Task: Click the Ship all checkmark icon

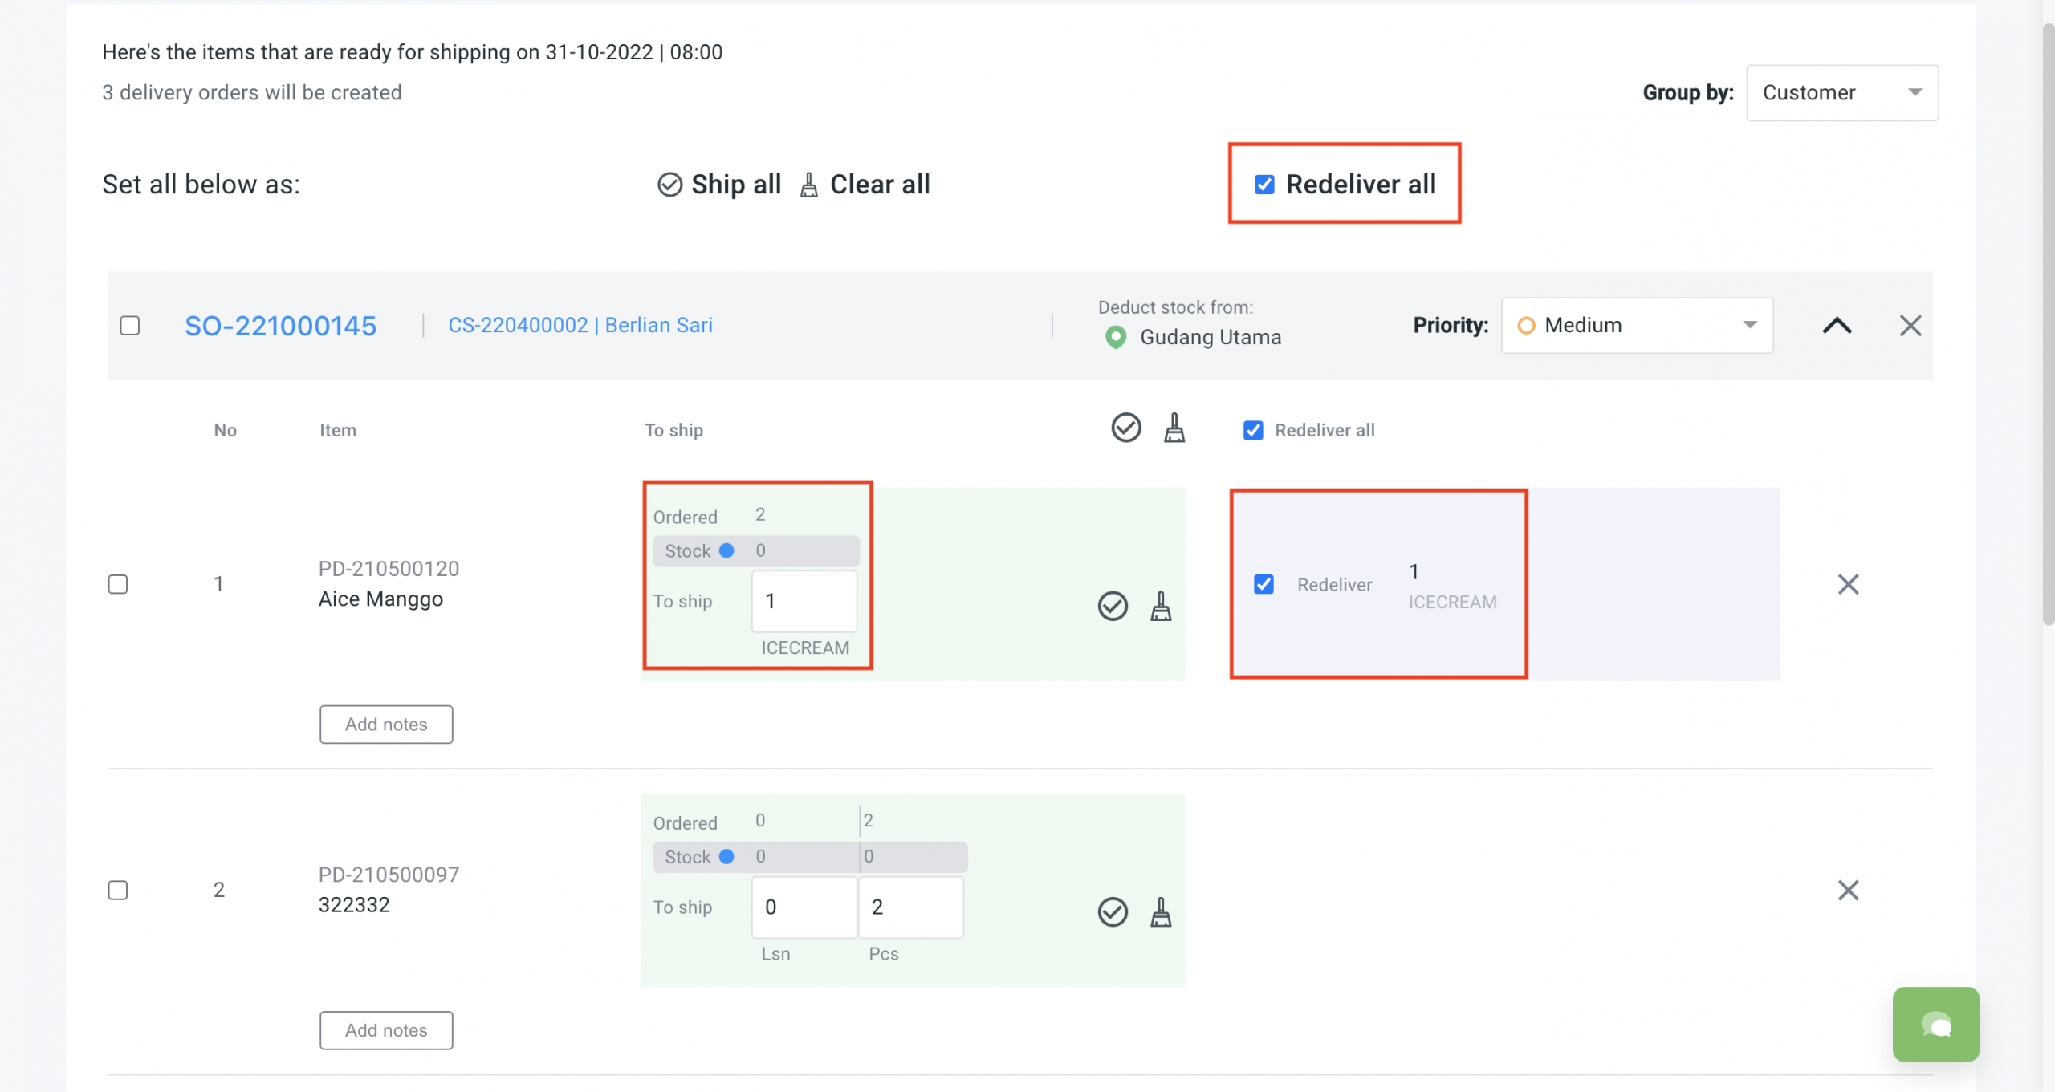Action: pyautogui.click(x=669, y=185)
